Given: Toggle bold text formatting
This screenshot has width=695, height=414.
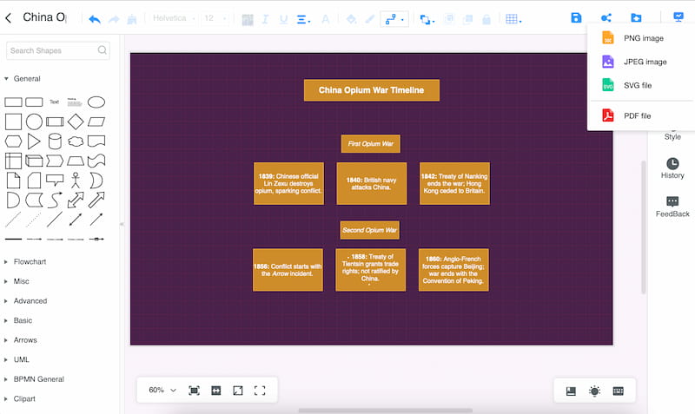Looking at the screenshot, I should tap(248, 19).
